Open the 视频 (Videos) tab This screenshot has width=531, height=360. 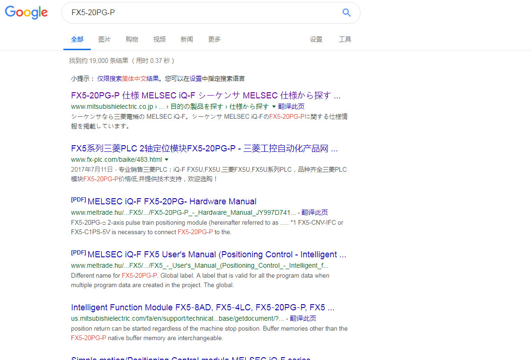click(159, 39)
